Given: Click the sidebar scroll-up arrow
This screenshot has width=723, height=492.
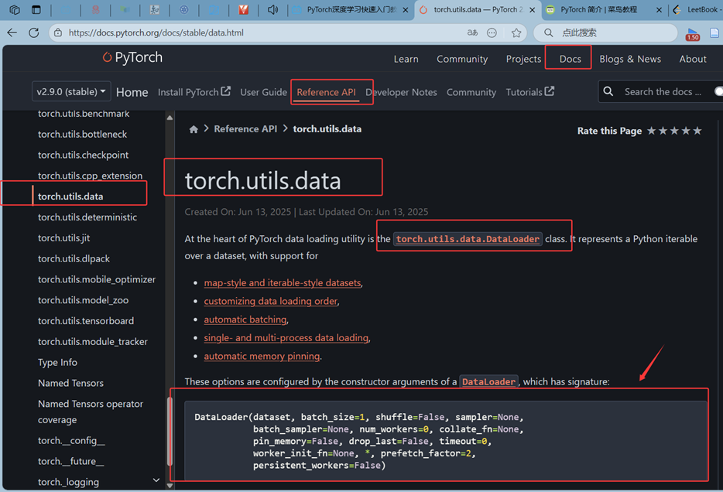Looking at the screenshot, I should [x=170, y=118].
